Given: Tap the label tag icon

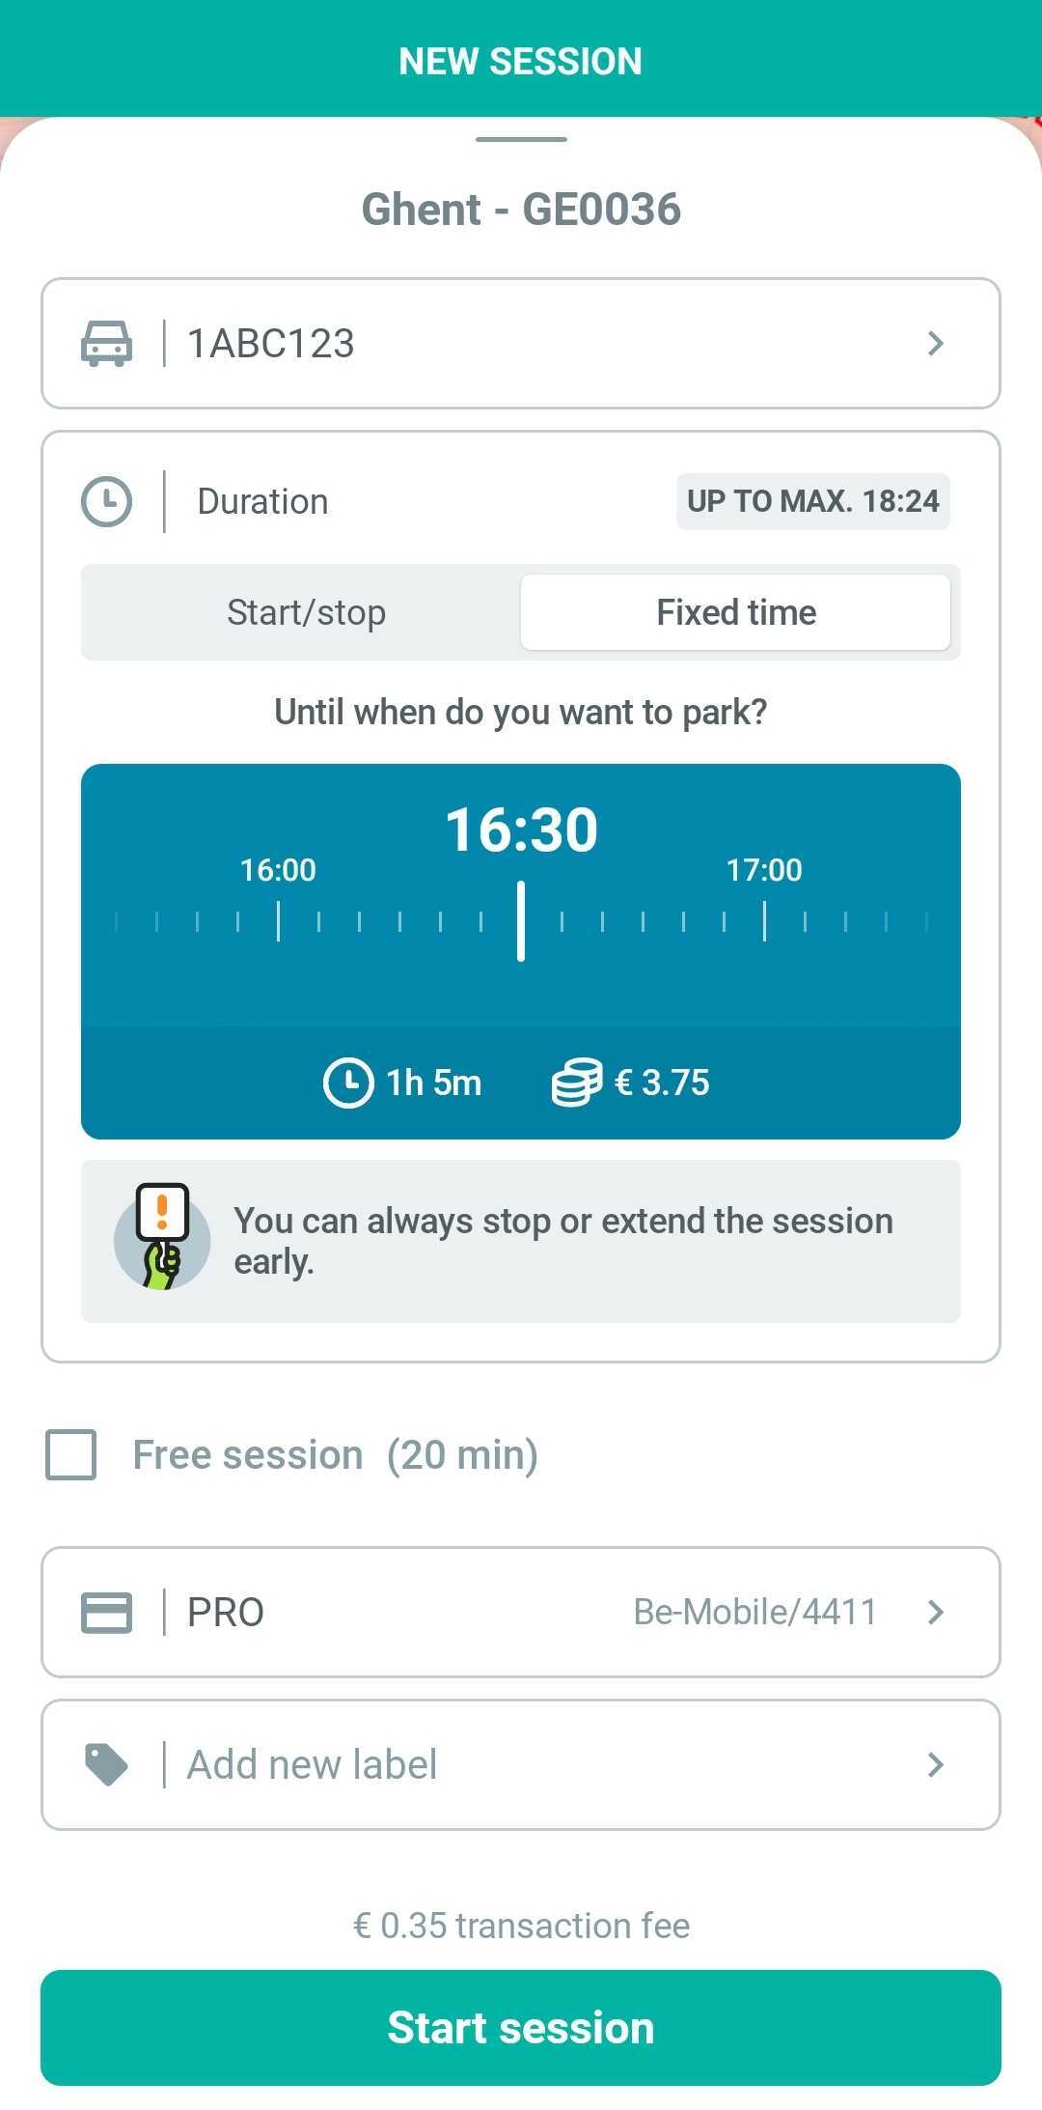Looking at the screenshot, I should pos(106,1764).
